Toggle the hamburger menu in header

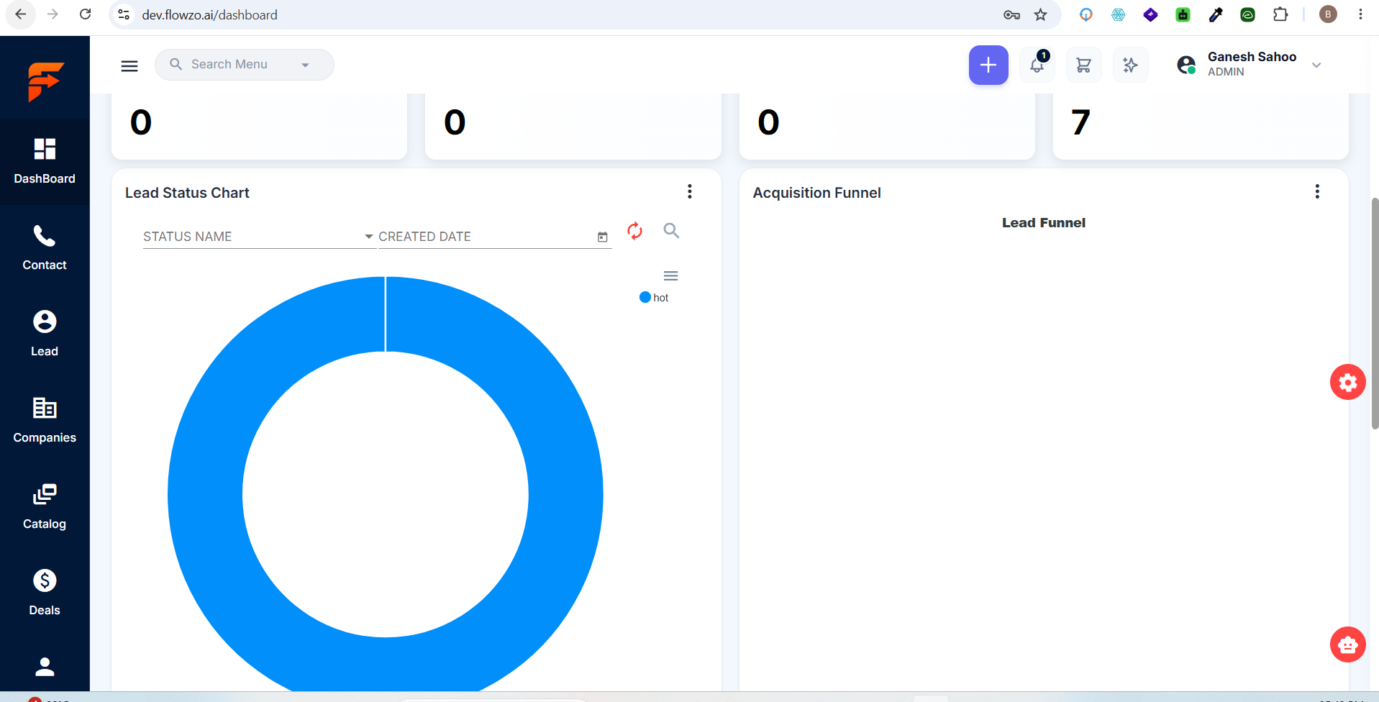tap(129, 65)
